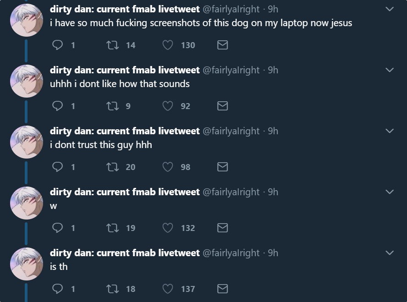Reply to the "uhhh i dont like" tweet

(x=58, y=106)
